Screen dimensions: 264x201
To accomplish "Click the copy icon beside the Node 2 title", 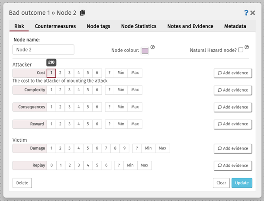I will point(83,13).
